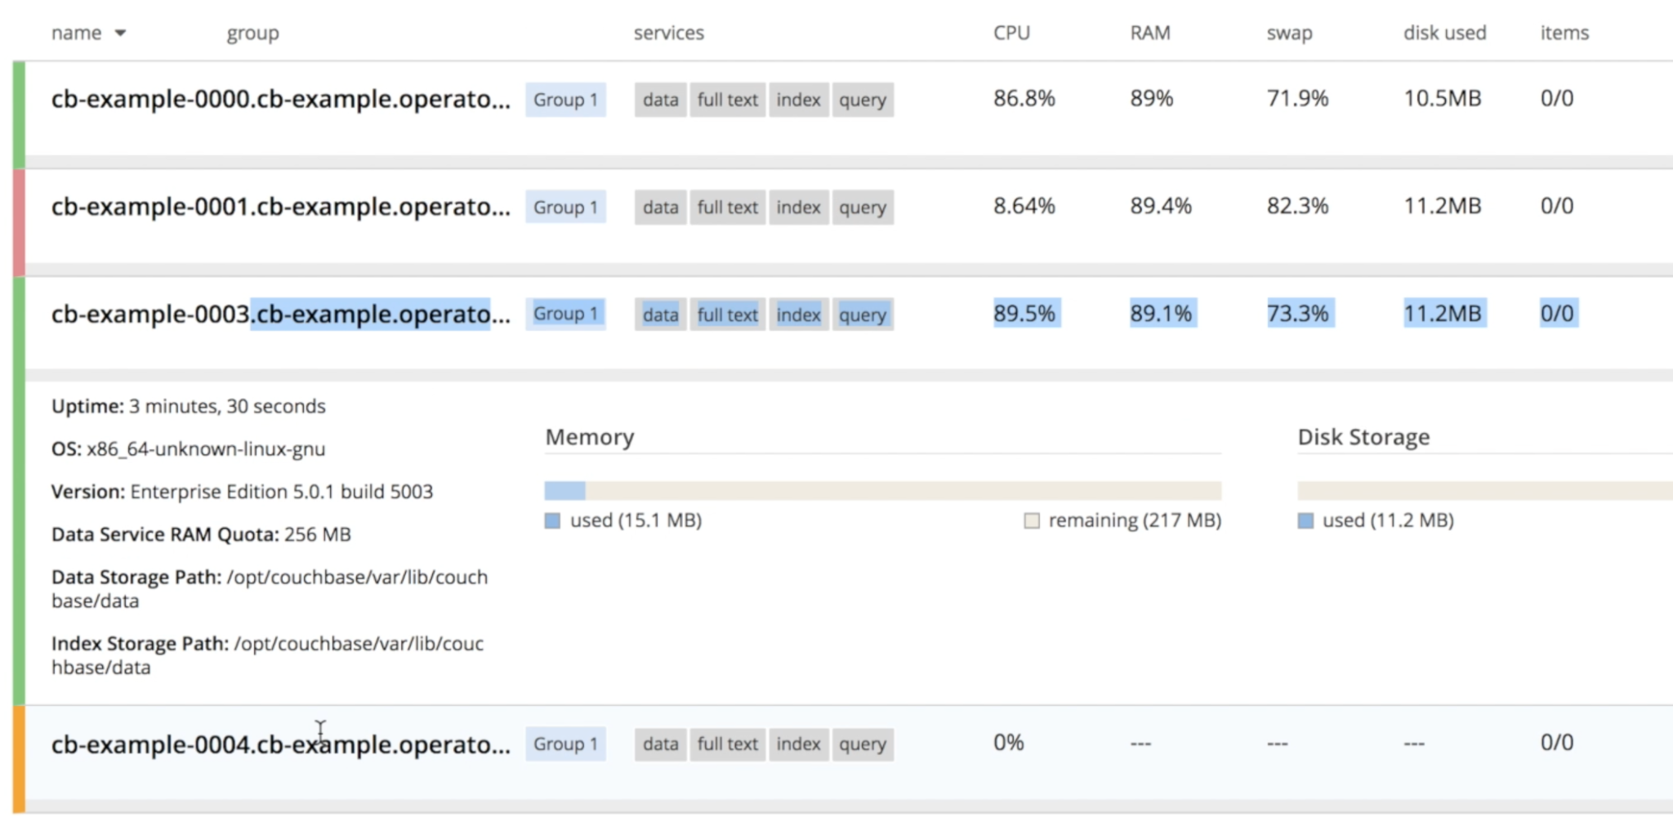Collapse the cb-example-0003 detail panel
The width and height of the screenshot is (1673, 831).
pyautogui.click(x=282, y=314)
